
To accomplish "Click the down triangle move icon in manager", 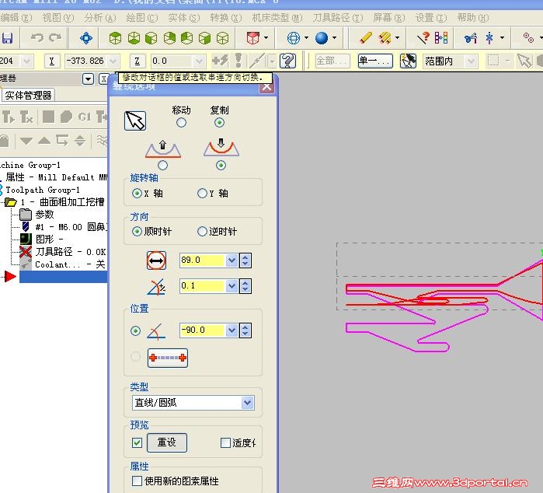I will (x=26, y=141).
